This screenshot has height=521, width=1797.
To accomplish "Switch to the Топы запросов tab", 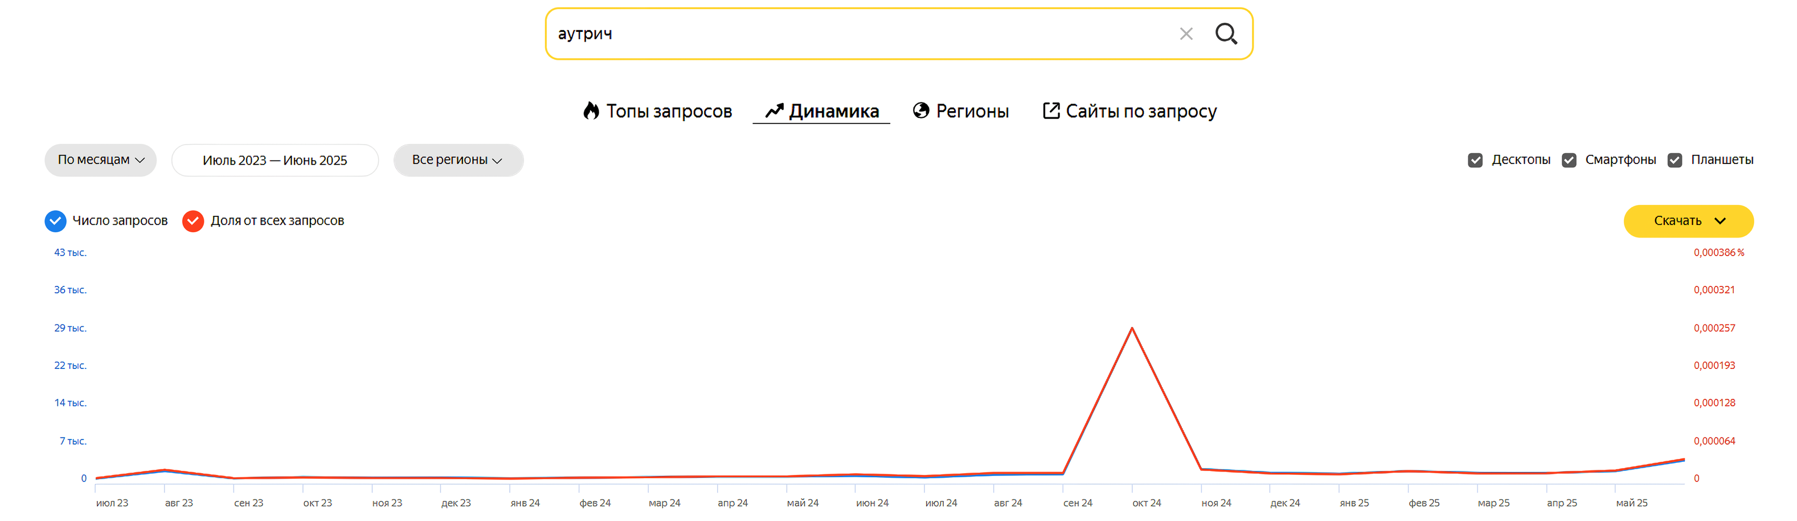I will (x=668, y=111).
